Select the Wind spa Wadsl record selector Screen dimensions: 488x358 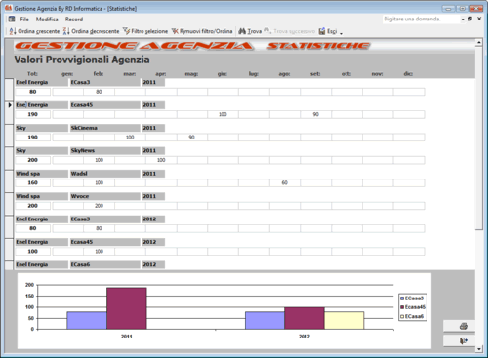9,180
